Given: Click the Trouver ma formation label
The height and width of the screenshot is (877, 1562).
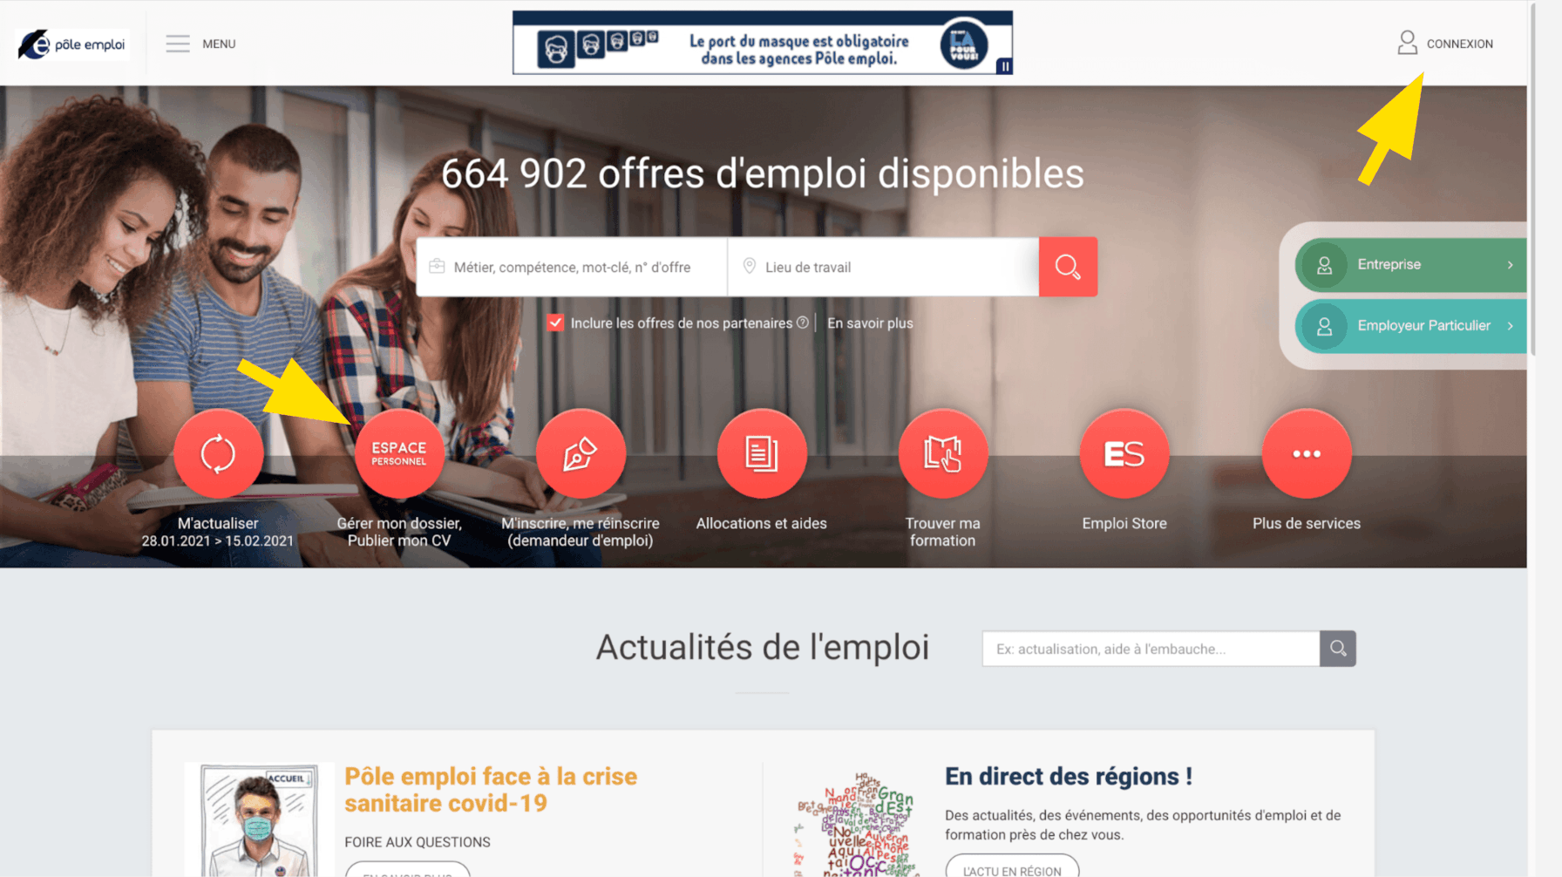Looking at the screenshot, I should (x=942, y=532).
